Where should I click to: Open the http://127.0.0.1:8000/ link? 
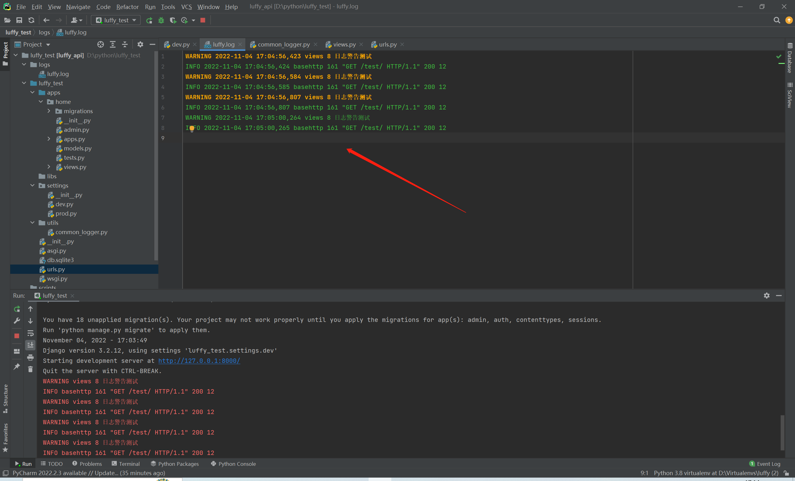point(199,361)
